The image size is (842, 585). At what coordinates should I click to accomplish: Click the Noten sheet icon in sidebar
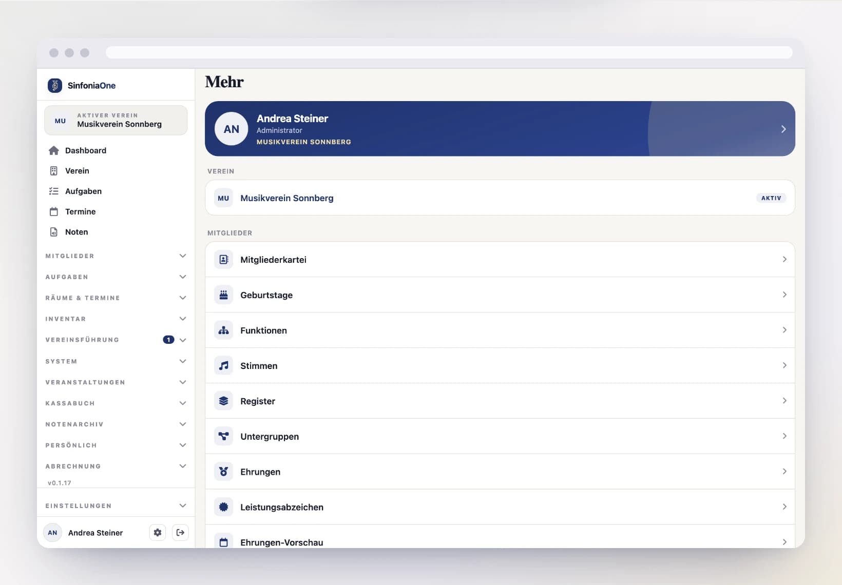(x=54, y=232)
